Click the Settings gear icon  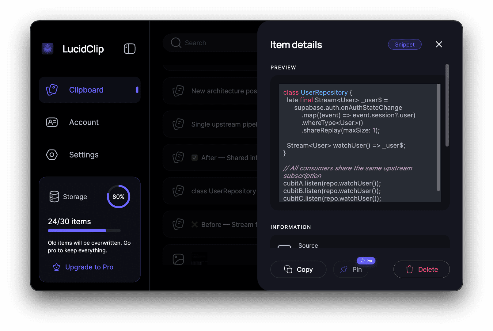(x=52, y=155)
